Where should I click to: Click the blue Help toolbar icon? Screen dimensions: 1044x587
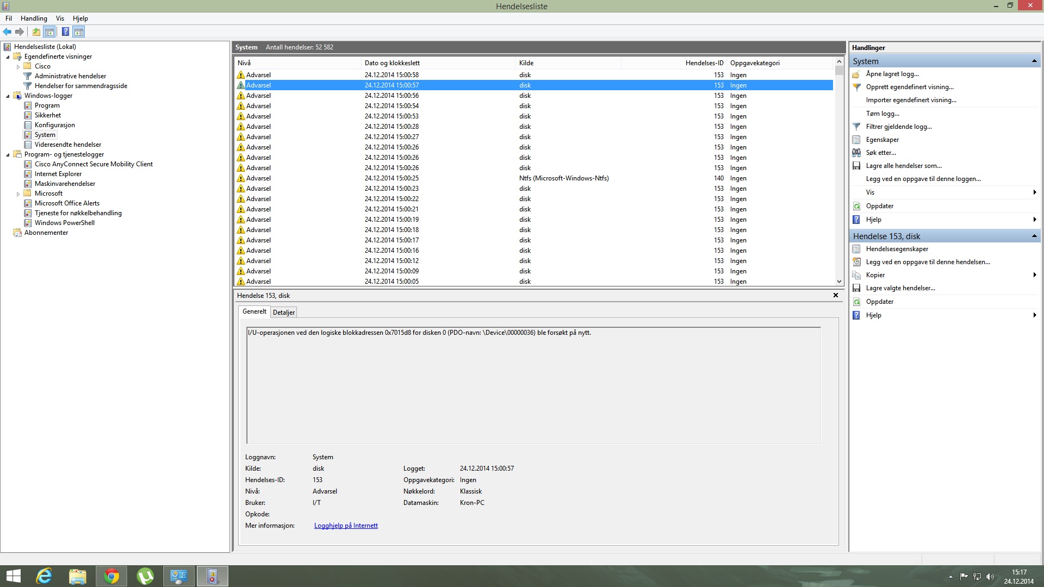click(x=65, y=32)
